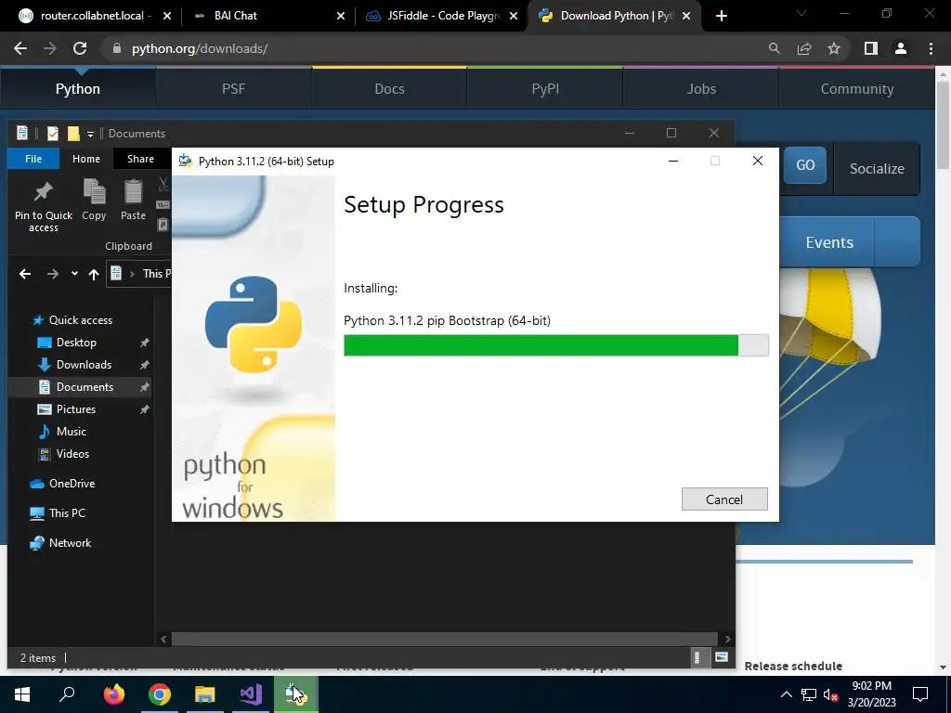Open File menu in Documents Explorer window
Screen dimensions: 951x713
[33, 159]
